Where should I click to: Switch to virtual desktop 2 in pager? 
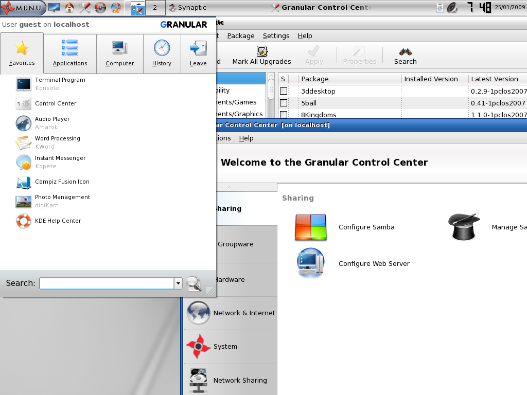[x=155, y=8]
